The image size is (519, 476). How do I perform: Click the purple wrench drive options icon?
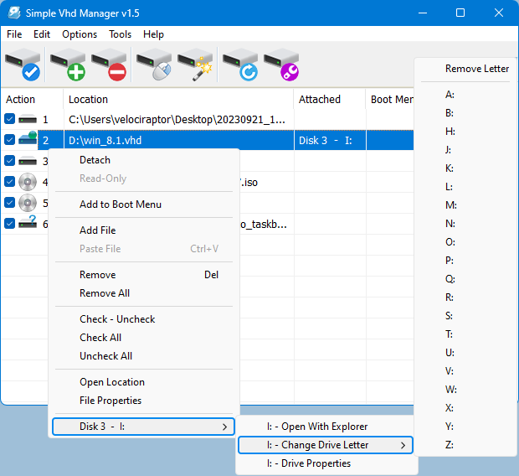click(281, 65)
